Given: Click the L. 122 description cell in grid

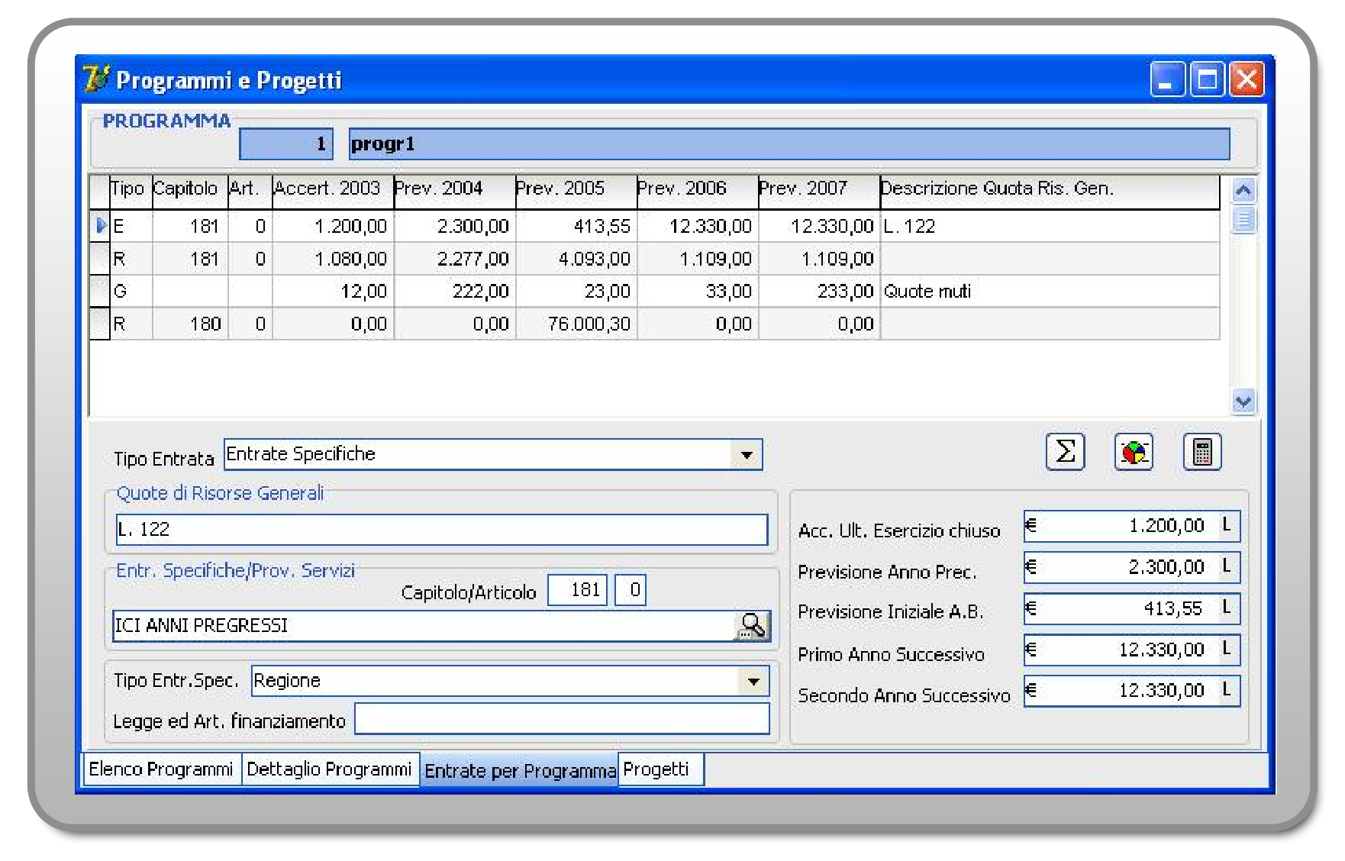Looking at the screenshot, I should [x=1050, y=226].
